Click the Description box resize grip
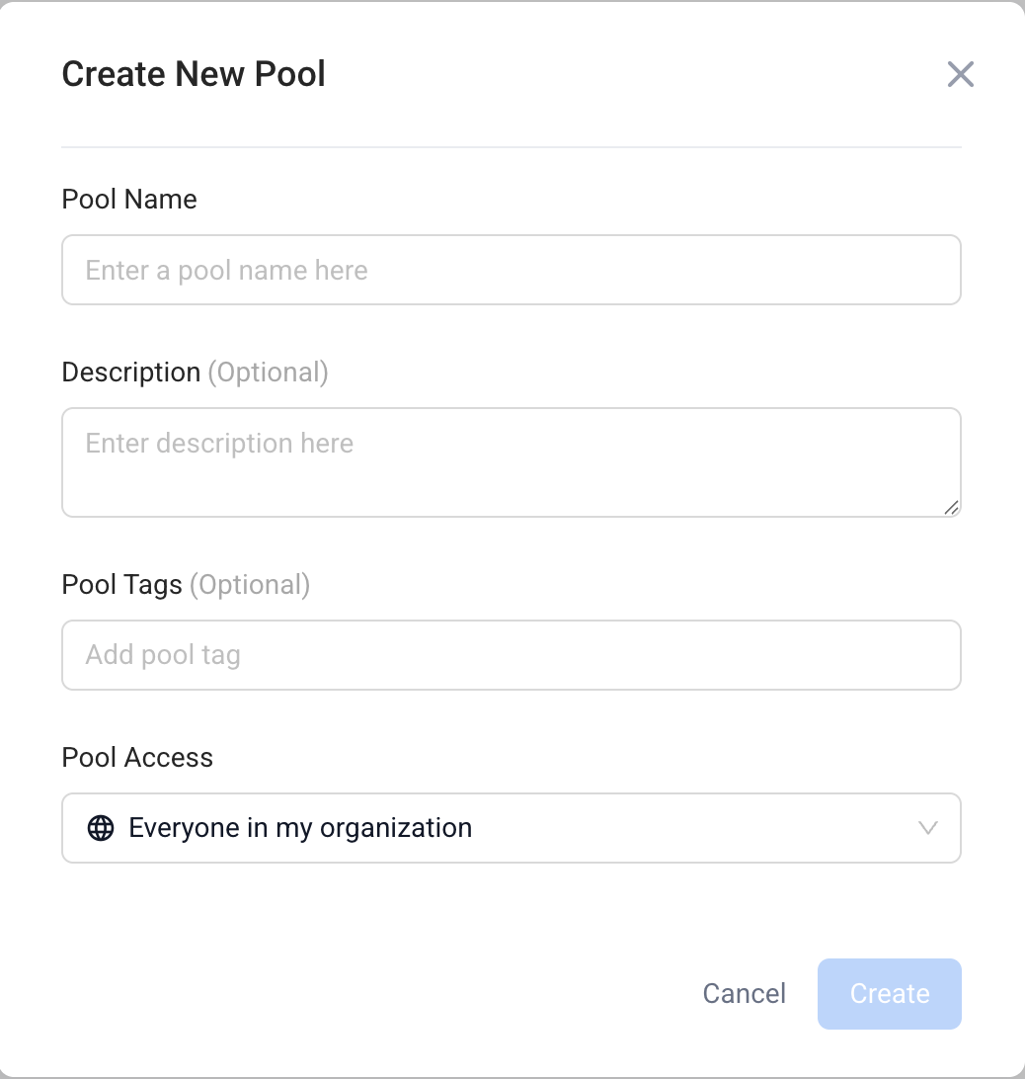Image resolution: width=1025 pixels, height=1079 pixels. tap(951, 508)
